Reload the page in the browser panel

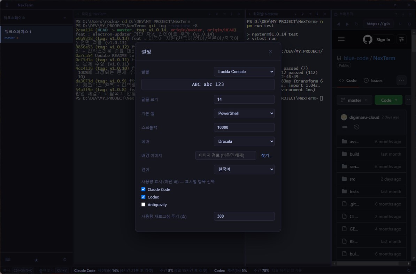[356, 24]
